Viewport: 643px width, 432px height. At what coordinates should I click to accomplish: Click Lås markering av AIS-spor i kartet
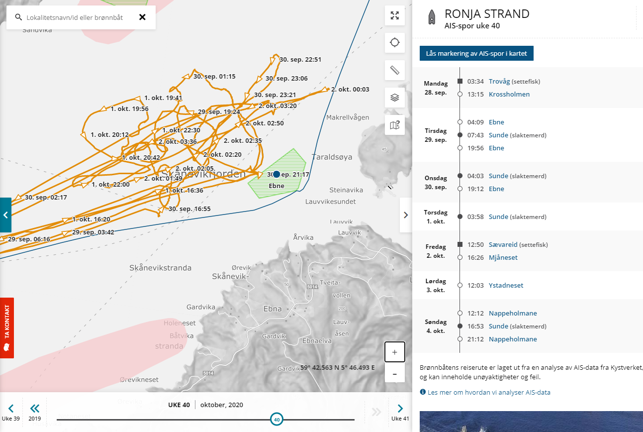(476, 53)
